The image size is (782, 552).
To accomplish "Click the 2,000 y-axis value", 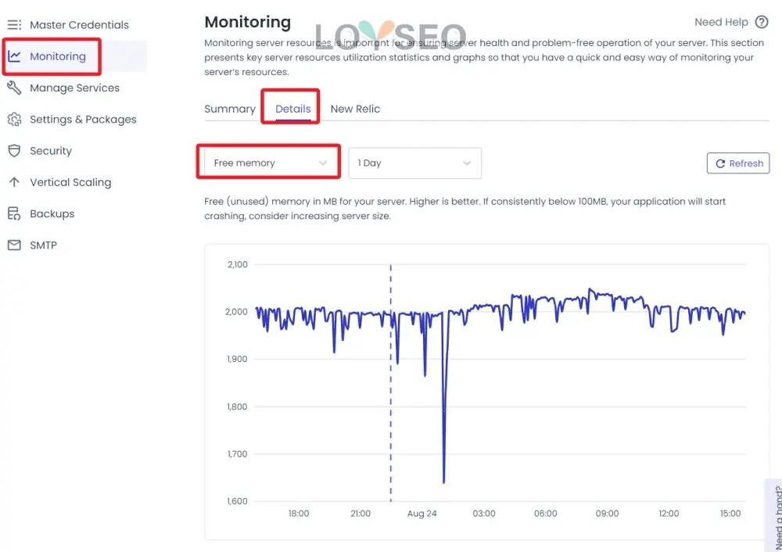I will coord(236,312).
